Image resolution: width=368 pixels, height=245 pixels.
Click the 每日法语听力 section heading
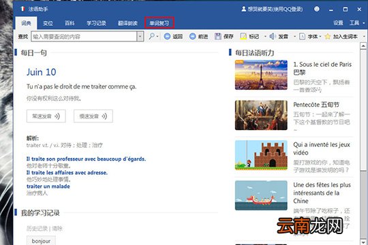click(255, 53)
